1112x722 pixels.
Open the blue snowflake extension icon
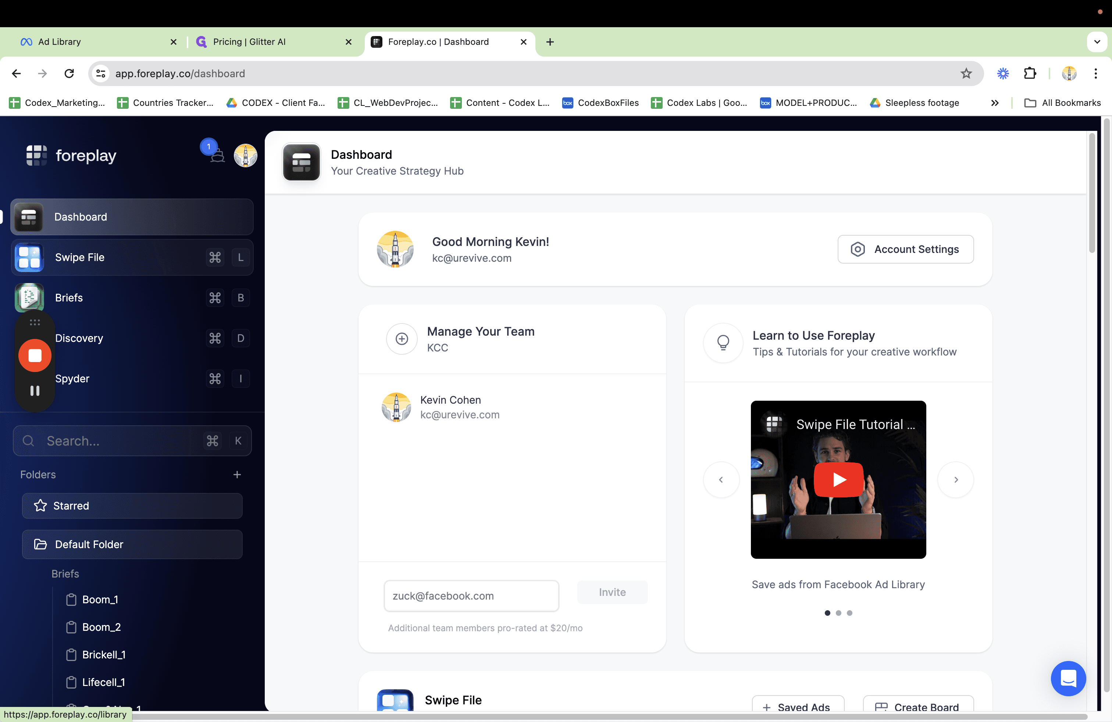point(1003,73)
